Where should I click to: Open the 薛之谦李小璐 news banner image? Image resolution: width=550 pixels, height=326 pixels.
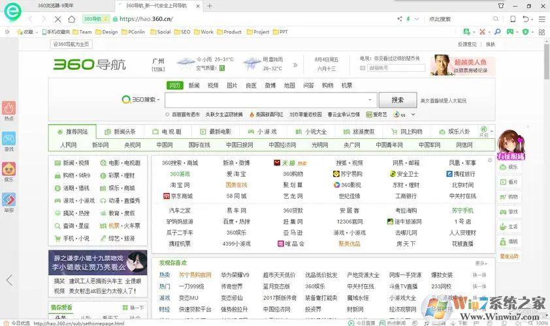point(98,262)
